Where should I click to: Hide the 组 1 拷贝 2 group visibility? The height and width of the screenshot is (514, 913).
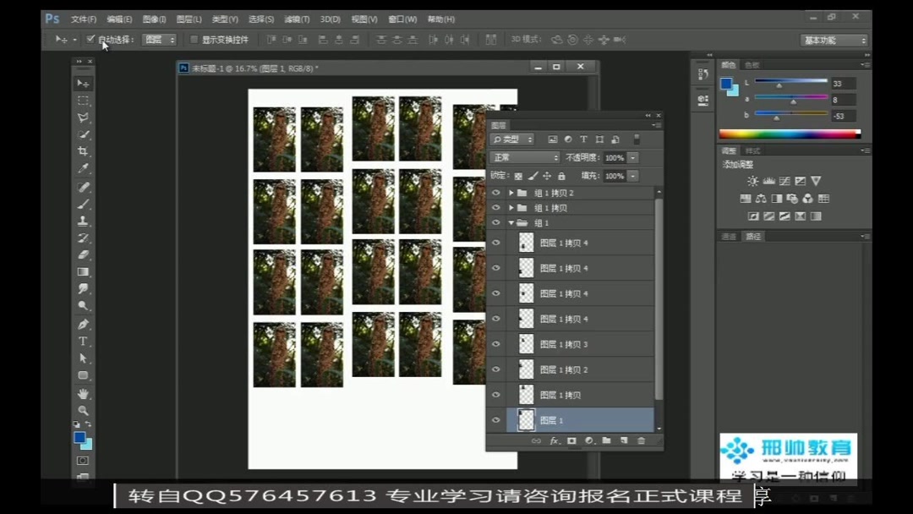tap(496, 191)
